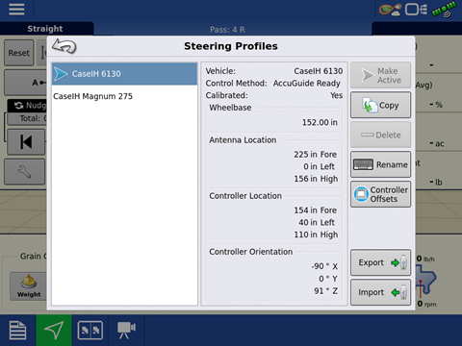Click Controller Location 110 in High value
This screenshot has height=346, width=462.
point(316,235)
